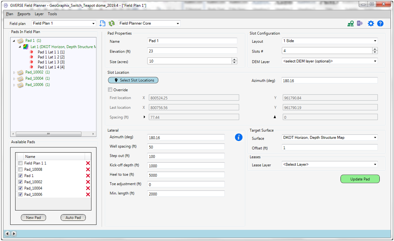Open the Reports menu
Viewport: 394px width, 241px height.
(24, 14)
